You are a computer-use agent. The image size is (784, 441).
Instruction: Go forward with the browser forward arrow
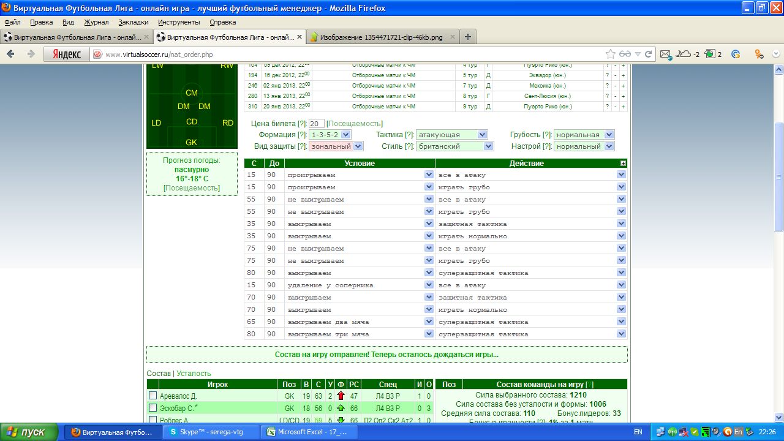[31, 54]
